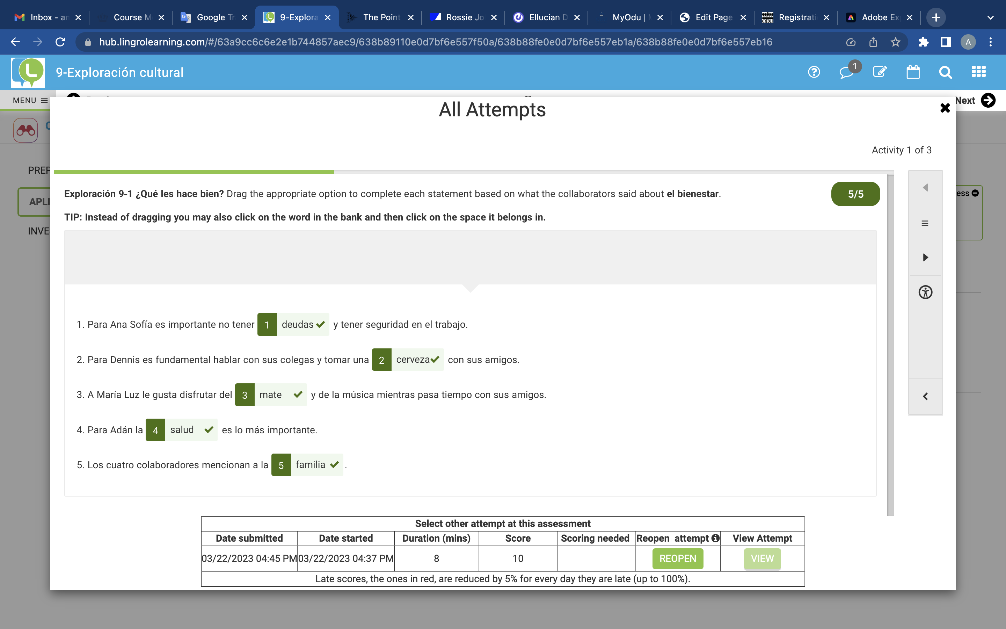Go to previous activity with left triangle
This screenshot has height=629, width=1006.
tap(925, 188)
